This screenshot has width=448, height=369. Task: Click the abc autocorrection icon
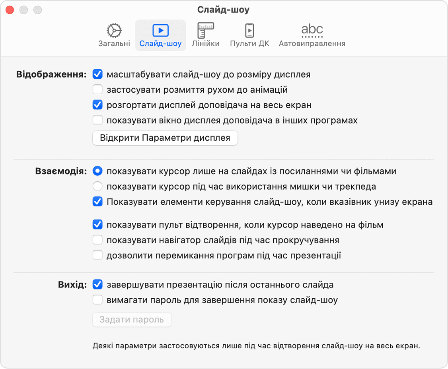(x=312, y=29)
